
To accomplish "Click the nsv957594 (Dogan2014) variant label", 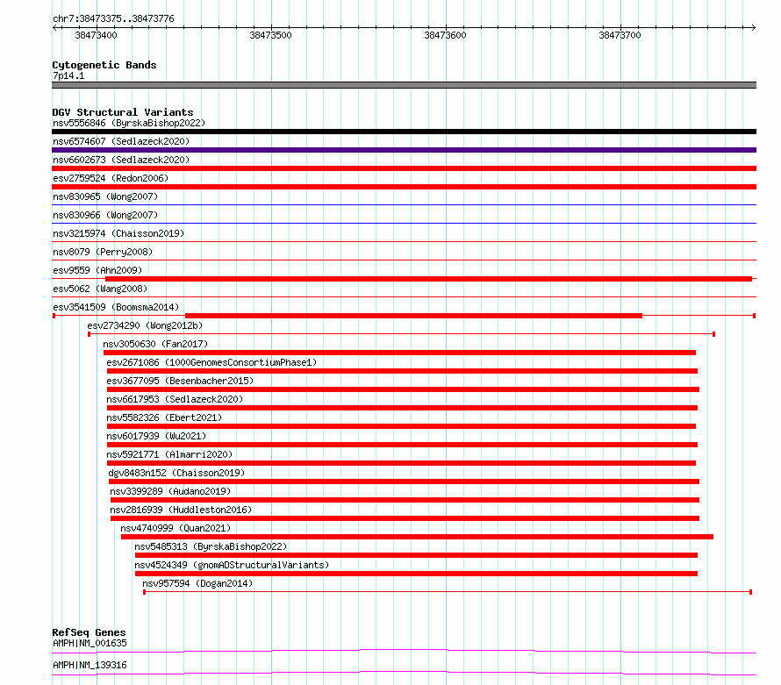I will [197, 583].
